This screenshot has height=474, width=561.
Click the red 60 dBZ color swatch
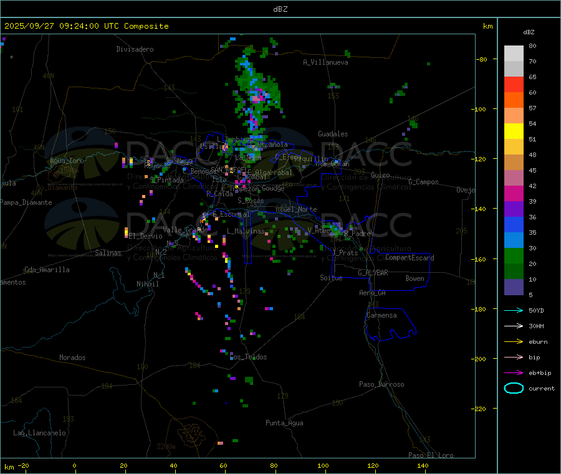(514, 84)
